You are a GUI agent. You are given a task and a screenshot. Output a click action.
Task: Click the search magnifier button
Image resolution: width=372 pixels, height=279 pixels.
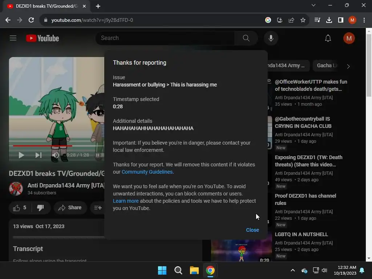246,38
